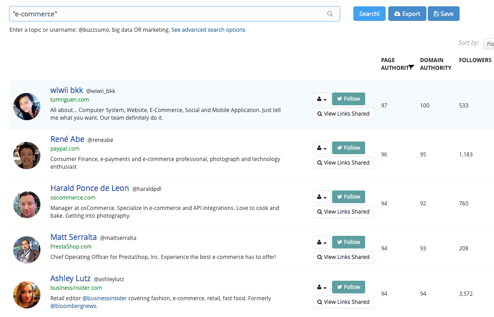Image resolution: width=494 pixels, height=317 pixels.
Task: Expand person dropdown for Harald Ponce de Leon
Action: click(x=322, y=197)
